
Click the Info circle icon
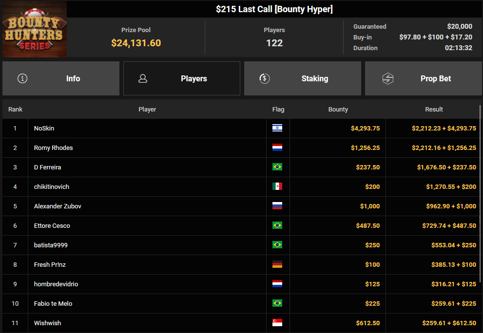point(22,78)
